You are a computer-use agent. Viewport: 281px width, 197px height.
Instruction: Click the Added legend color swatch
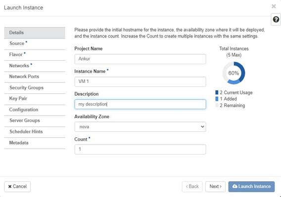tap(217, 99)
